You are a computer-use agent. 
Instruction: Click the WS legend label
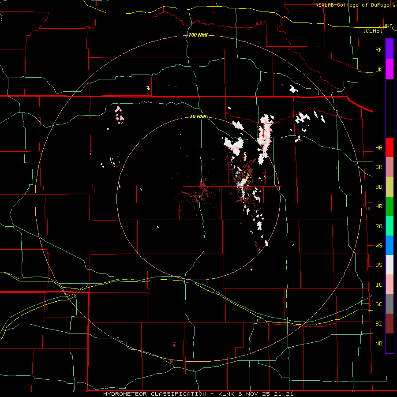[x=378, y=246]
